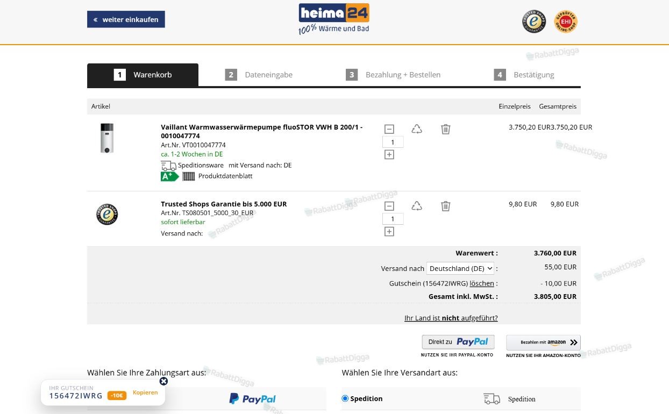Increase quantity of Vaillant Warmwasserwärmepumpe
The image size is (669, 414).
[389, 155]
